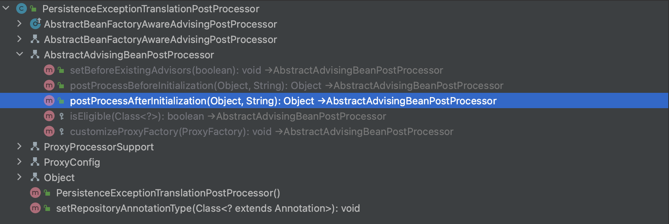Collapse the PersistenceExceptionTranslationPostProcessor root node

click(6, 8)
